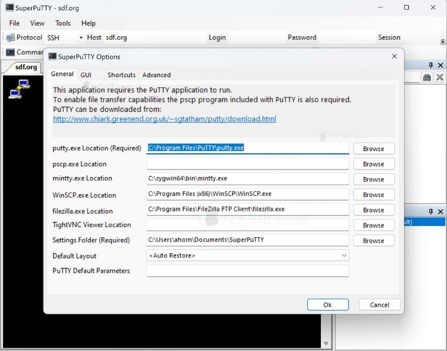Screen dimensions: 447x351
Task: Click the terminal scrollbar down arrow
Action: click(326, 343)
